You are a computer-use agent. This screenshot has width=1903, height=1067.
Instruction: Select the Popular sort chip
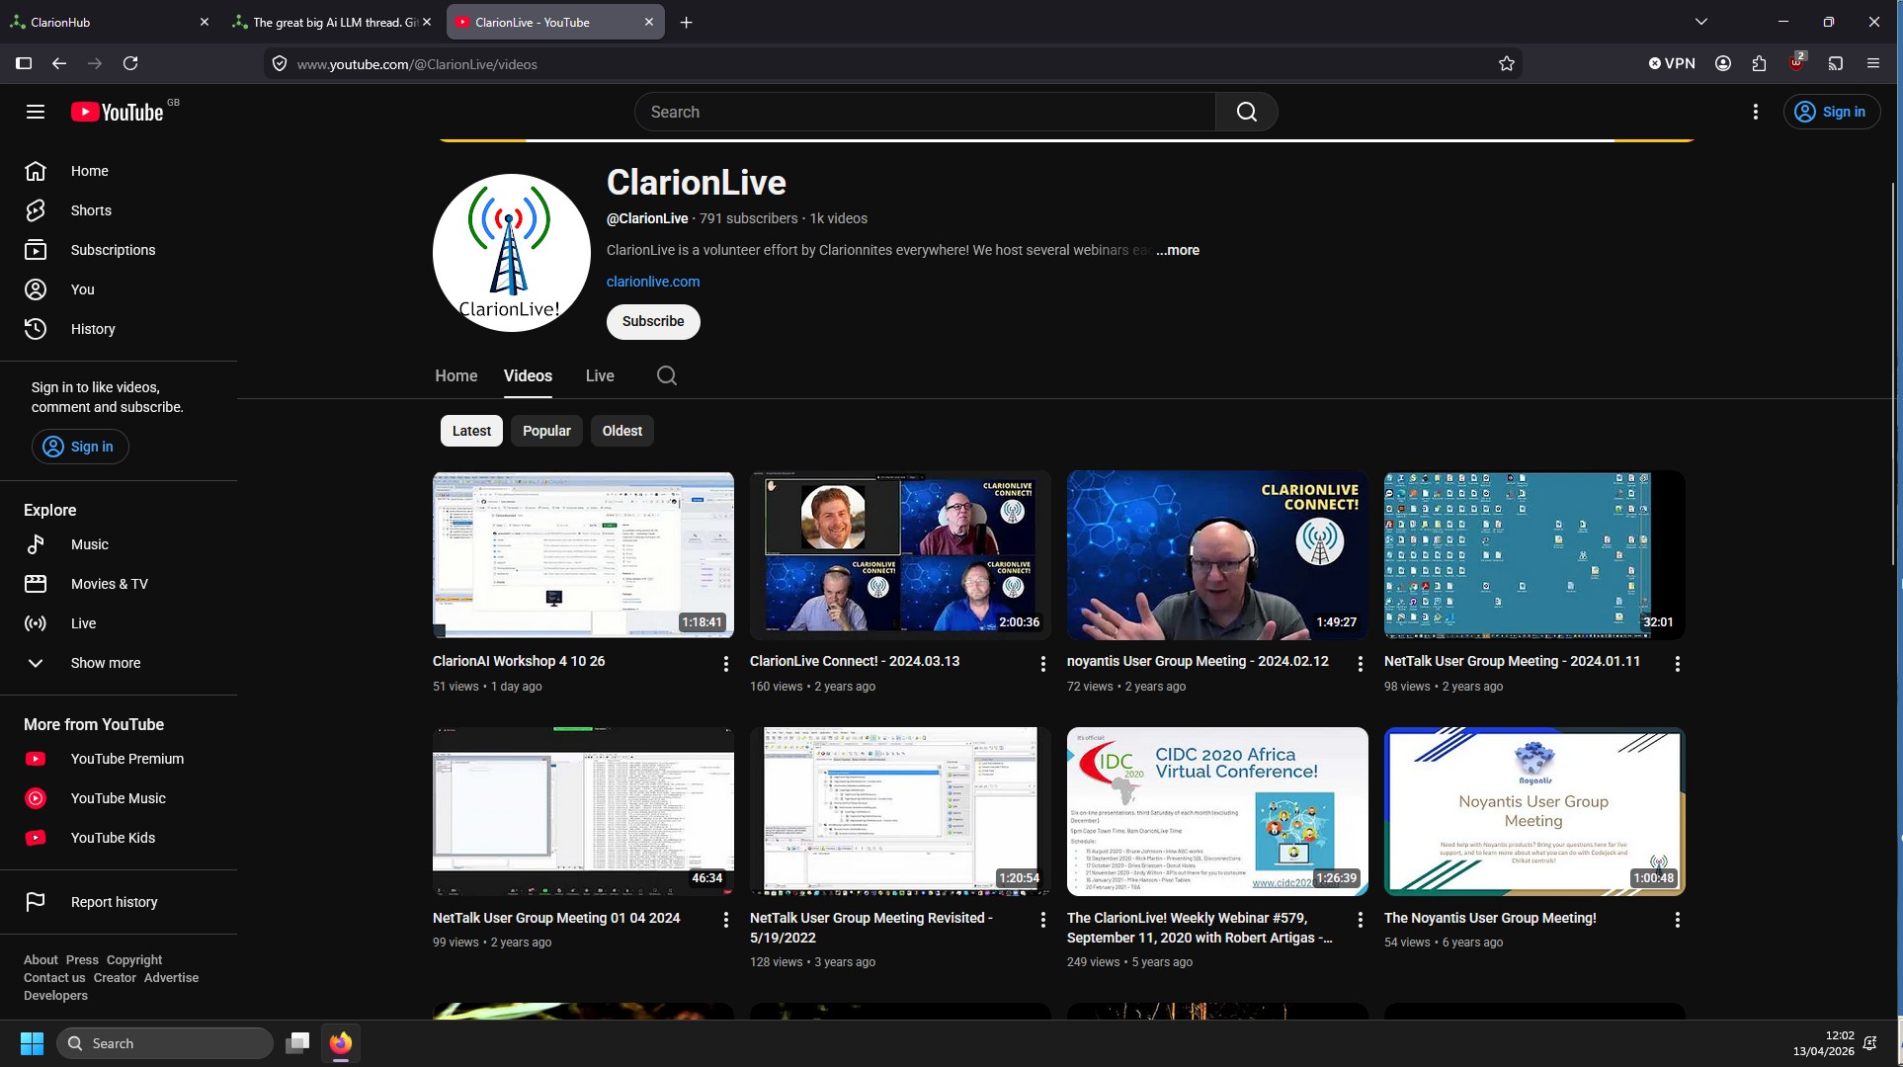tap(546, 431)
